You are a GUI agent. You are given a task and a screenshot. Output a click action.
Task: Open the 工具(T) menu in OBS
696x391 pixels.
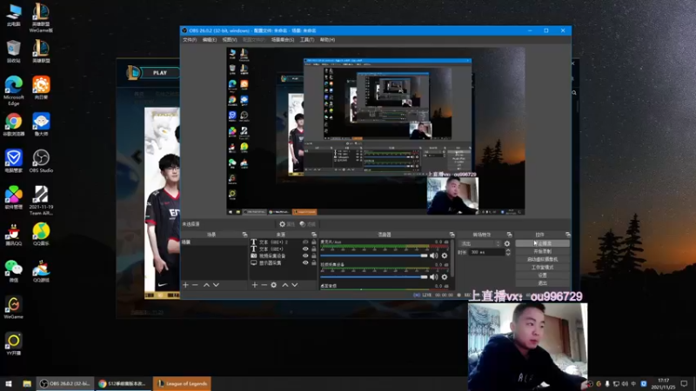pos(307,40)
